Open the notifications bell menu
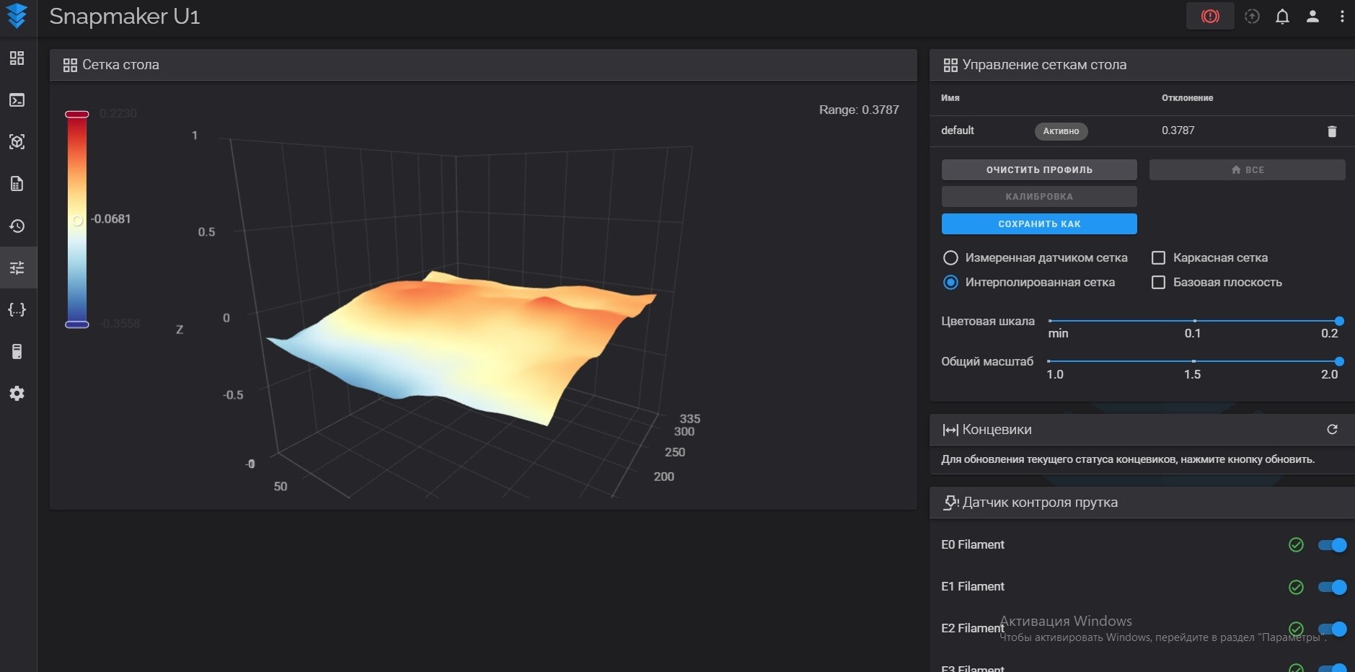1355x672 pixels. 1282,17
